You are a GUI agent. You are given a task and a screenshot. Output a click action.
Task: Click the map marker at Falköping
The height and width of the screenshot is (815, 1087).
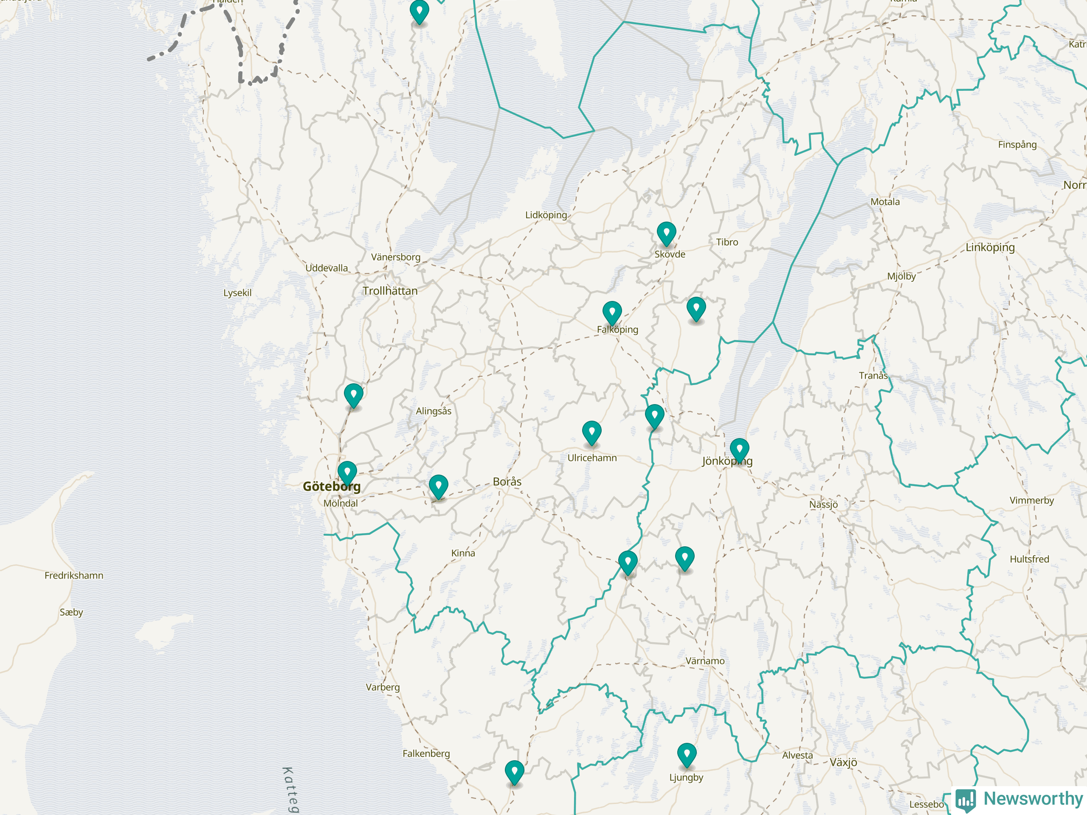coord(612,312)
